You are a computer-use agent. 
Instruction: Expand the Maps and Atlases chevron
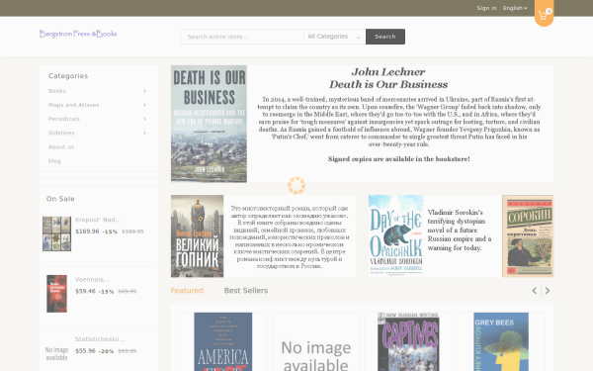[144, 105]
